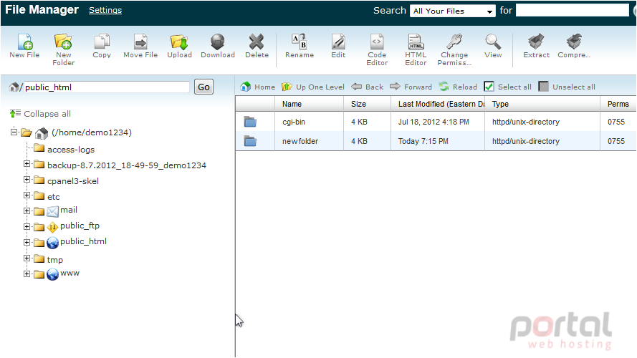Click the New Folder toolbar icon
This screenshot has width=637, height=358.
(63, 42)
